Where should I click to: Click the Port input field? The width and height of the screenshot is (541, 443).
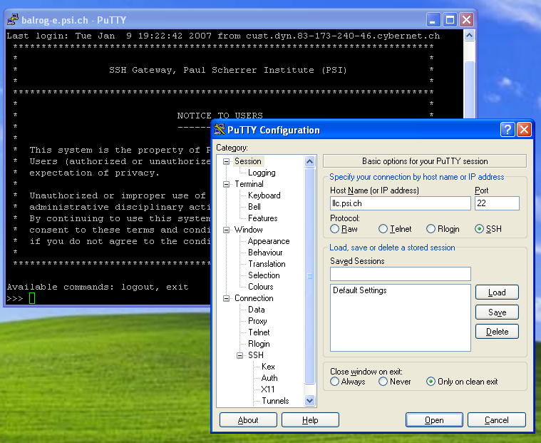click(x=497, y=203)
